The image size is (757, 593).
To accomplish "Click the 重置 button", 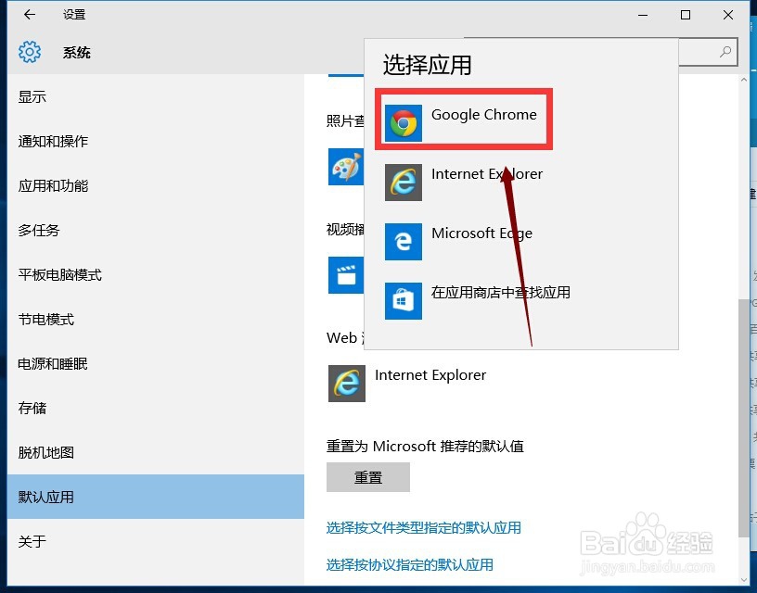I will (368, 477).
